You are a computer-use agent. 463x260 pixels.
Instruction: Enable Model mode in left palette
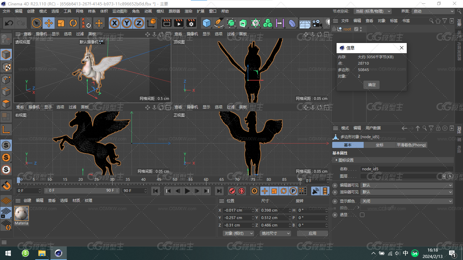[6, 55]
